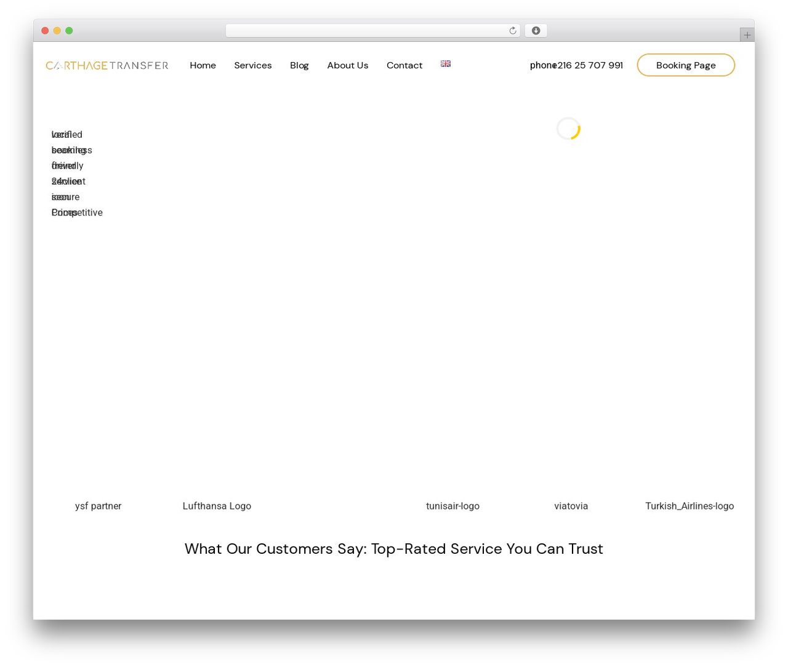Reload the page using the refresh icon
Viewport: 788px width, 667px height.
pos(512,31)
